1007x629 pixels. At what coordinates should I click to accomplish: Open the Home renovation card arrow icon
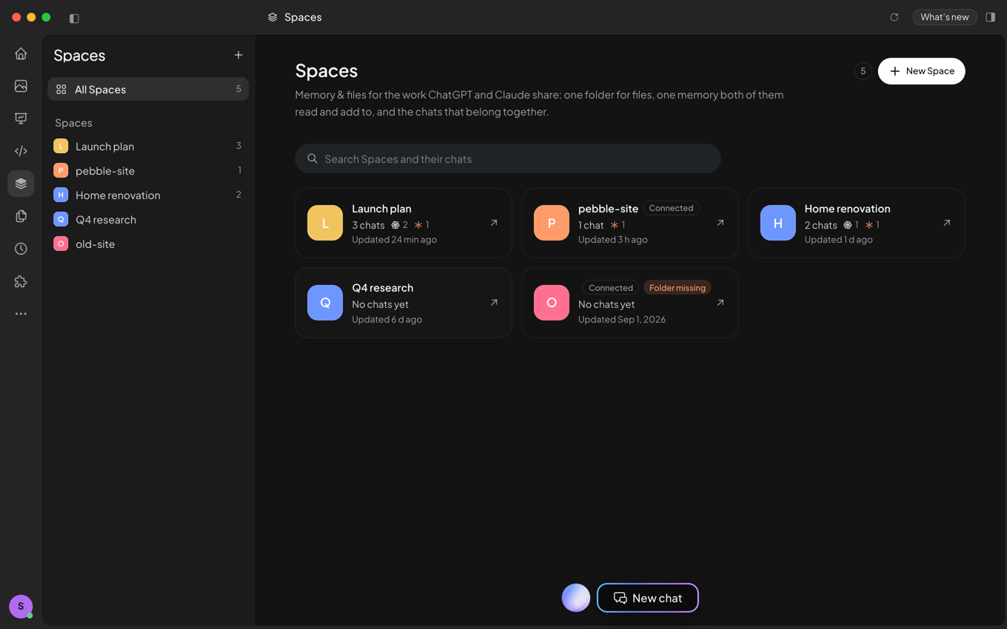[x=947, y=223]
